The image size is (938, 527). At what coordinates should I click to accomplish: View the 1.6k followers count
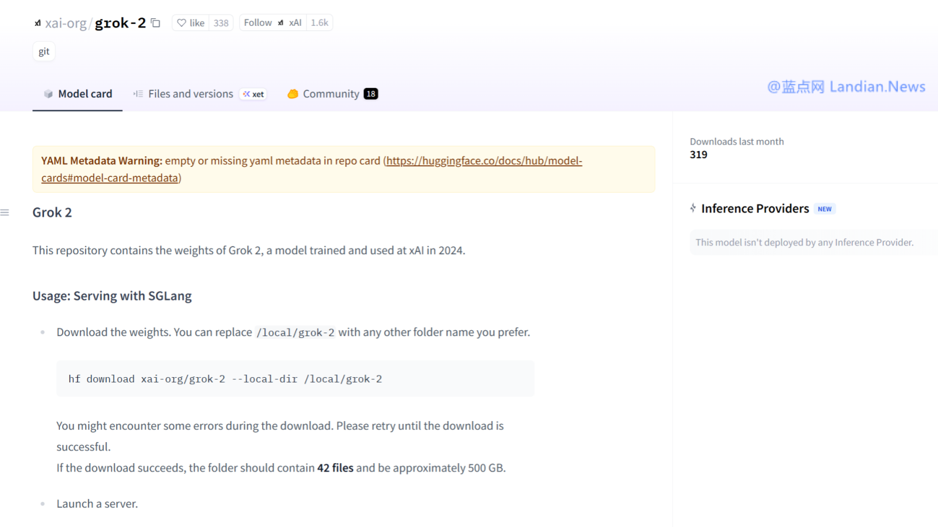coord(320,23)
